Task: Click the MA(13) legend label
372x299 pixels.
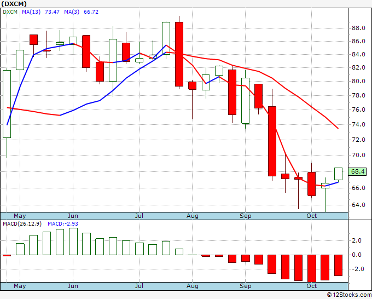Action: tap(31, 12)
